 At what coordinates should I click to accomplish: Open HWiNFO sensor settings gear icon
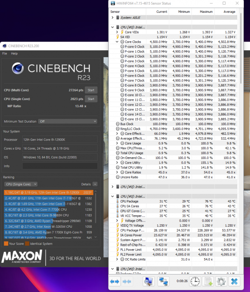pyautogui.click(x=221, y=281)
